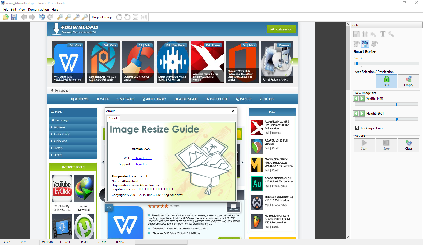Open the Help menu
The image size is (423, 245).
(x=55, y=10)
